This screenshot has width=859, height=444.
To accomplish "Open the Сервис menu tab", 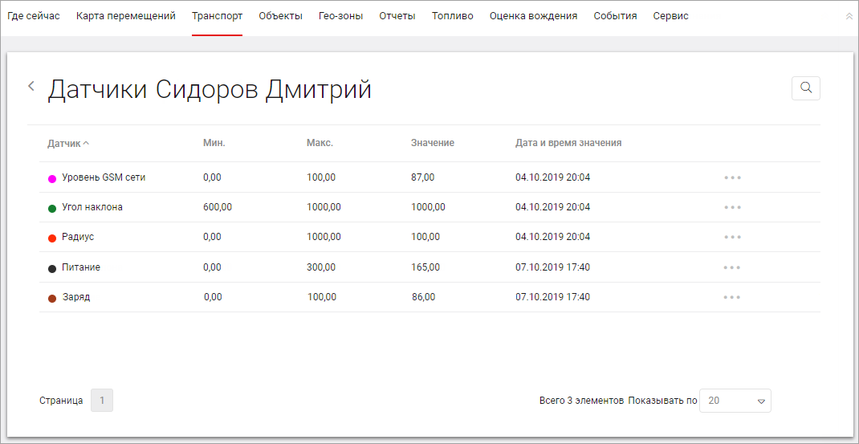I will 671,16.
